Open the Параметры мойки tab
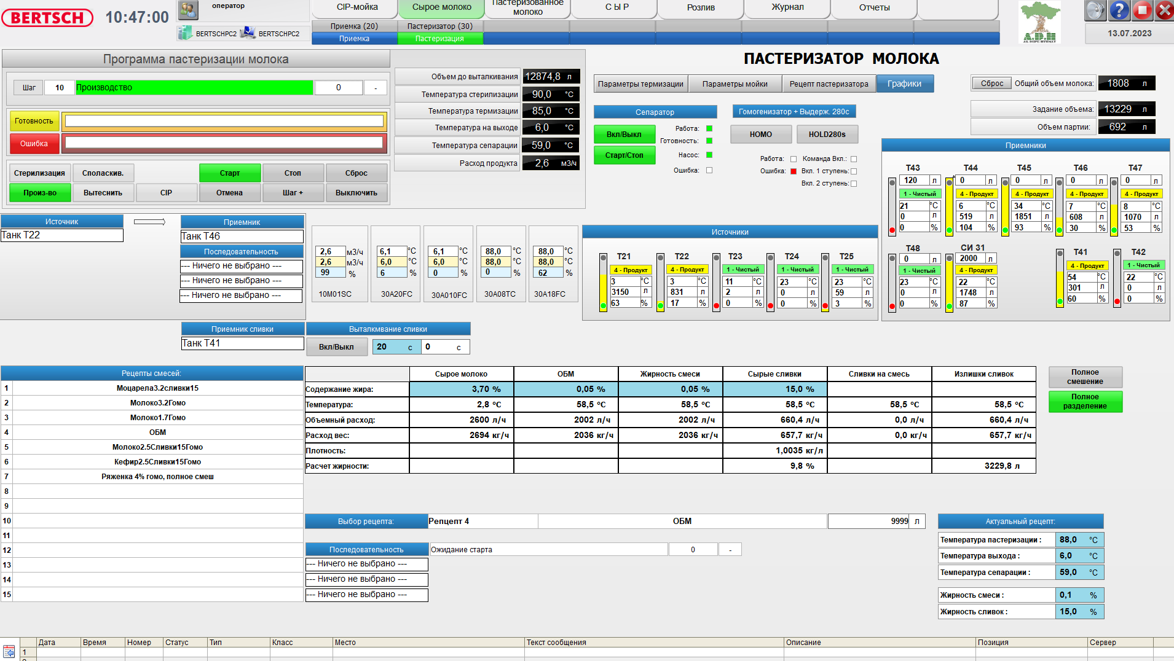 click(x=735, y=83)
